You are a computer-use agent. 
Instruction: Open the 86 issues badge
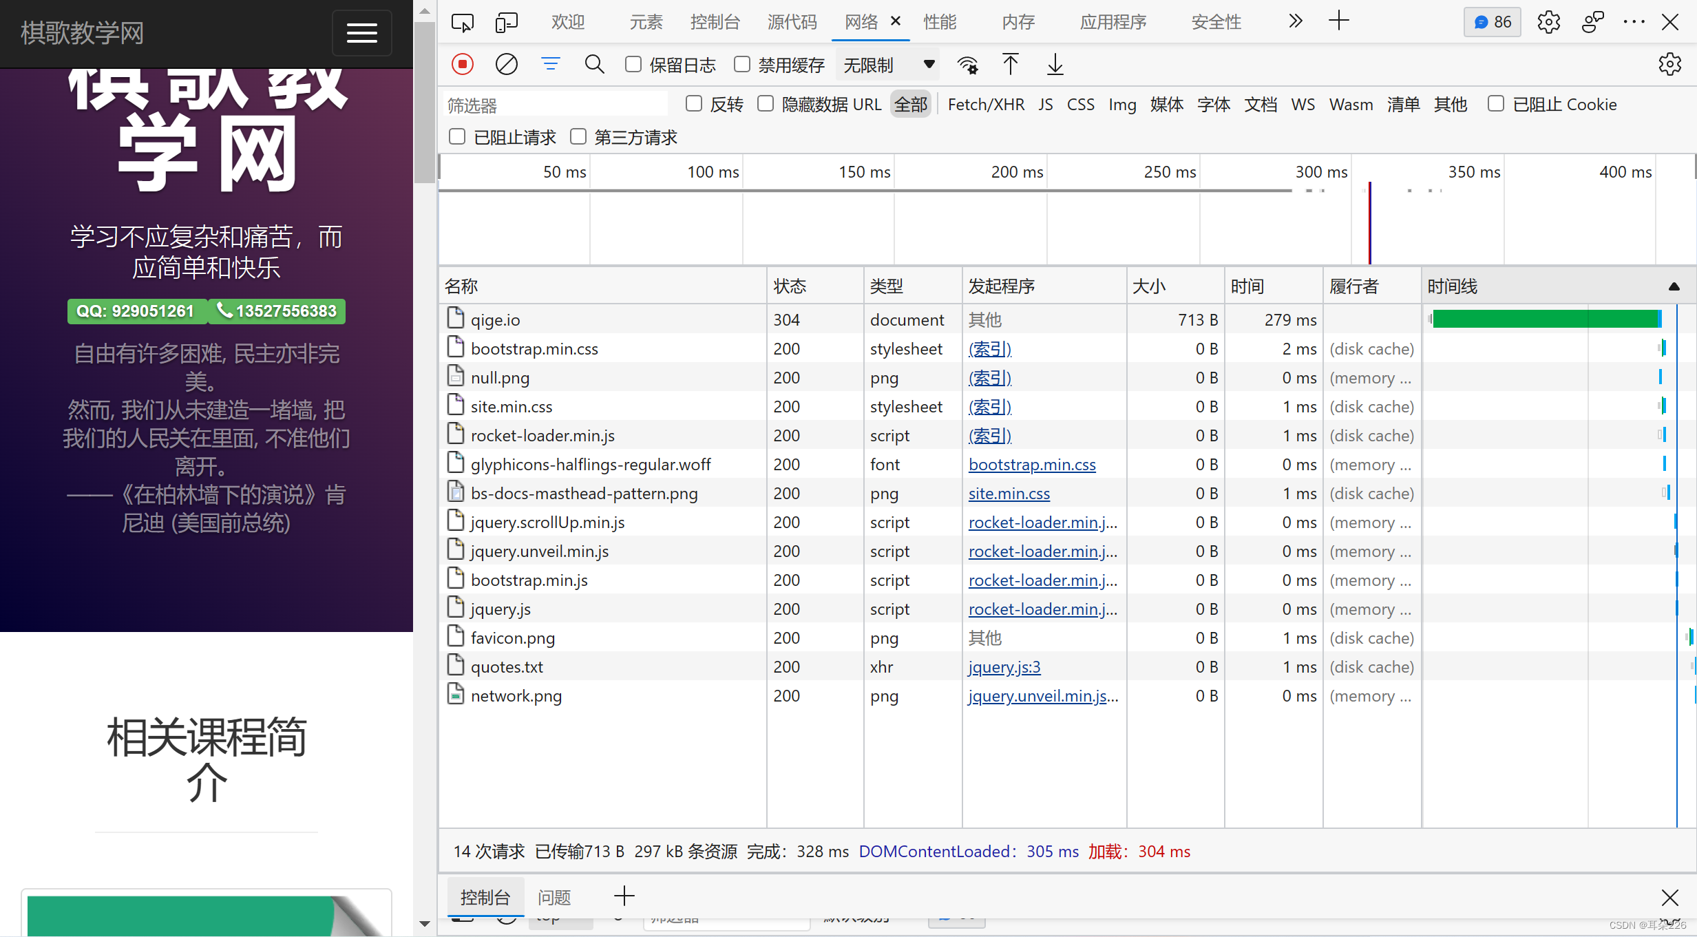[1492, 22]
